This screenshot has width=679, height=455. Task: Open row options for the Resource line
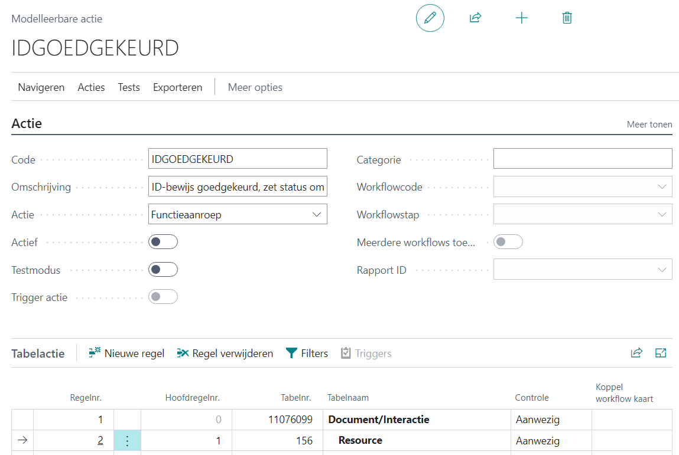(127, 441)
